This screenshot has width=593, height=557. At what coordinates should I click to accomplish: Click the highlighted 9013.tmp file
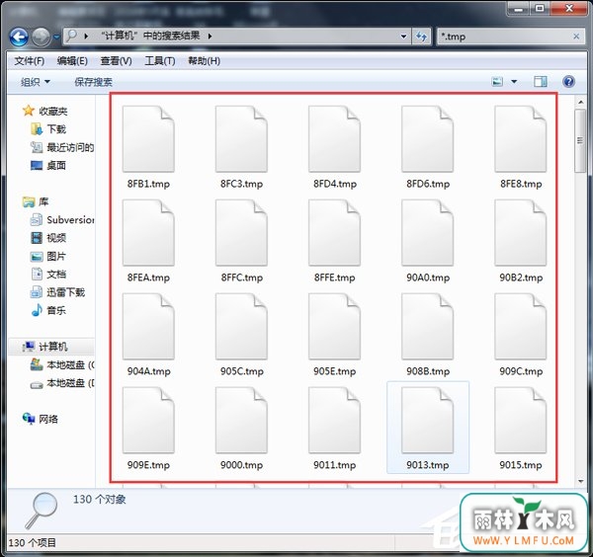pyautogui.click(x=428, y=428)
